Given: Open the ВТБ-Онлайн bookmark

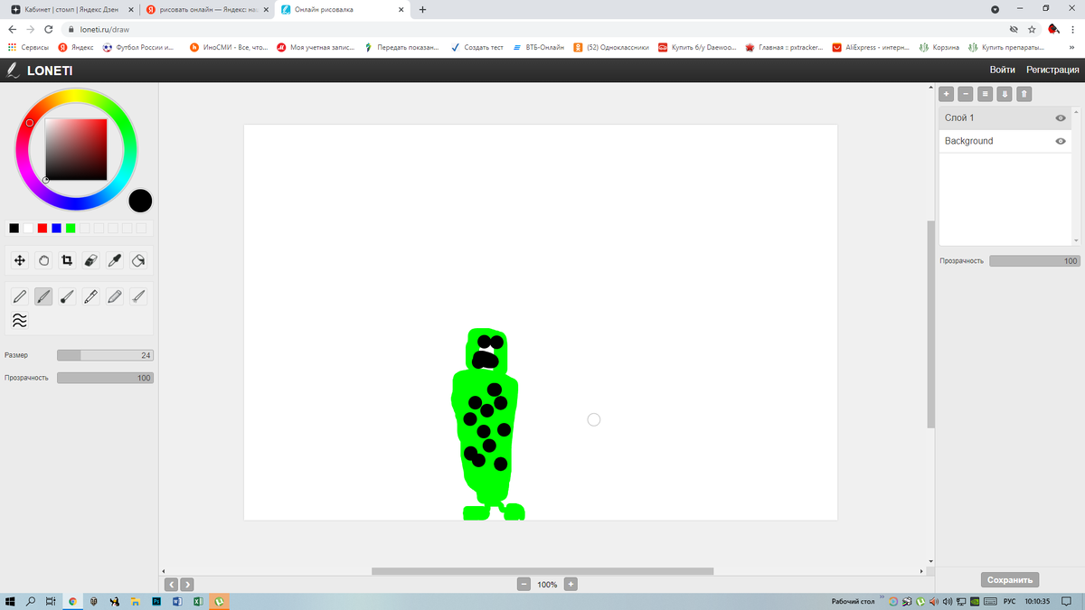Looking at the screenshot, I should (x=538, y=47).
